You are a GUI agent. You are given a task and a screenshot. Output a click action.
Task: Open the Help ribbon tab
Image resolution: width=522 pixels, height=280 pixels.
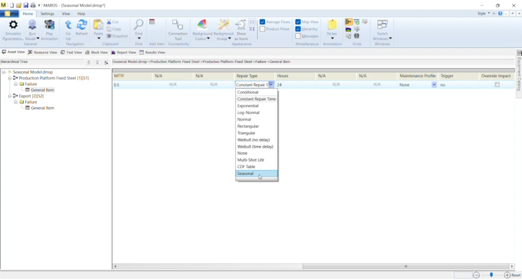[81, 13]
